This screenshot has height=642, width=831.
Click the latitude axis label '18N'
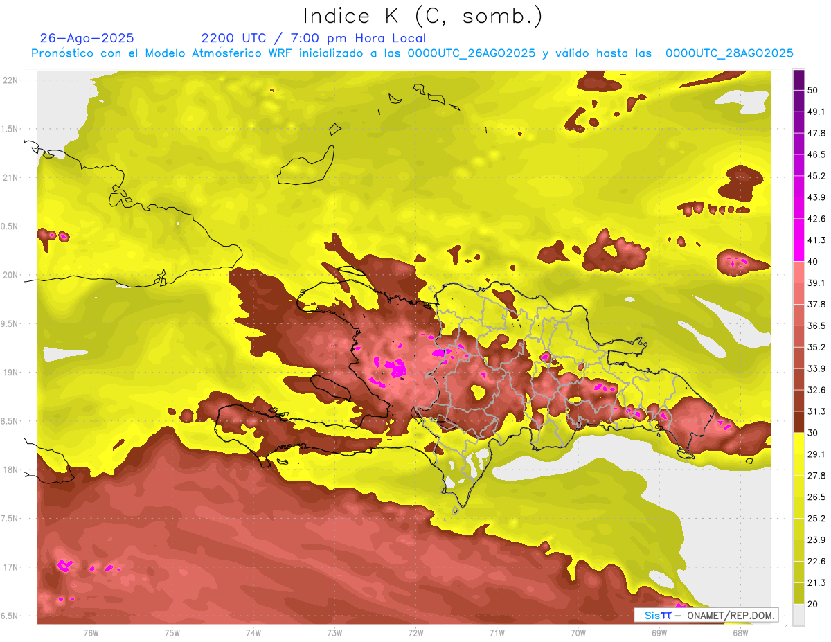click(x=10, y=470)
